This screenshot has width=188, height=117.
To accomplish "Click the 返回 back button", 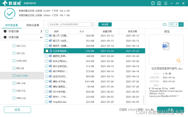I will coord(17,110).
